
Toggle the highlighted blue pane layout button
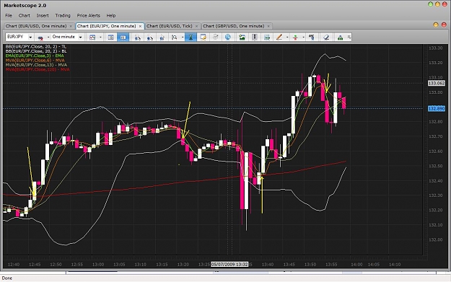(123, 37)
